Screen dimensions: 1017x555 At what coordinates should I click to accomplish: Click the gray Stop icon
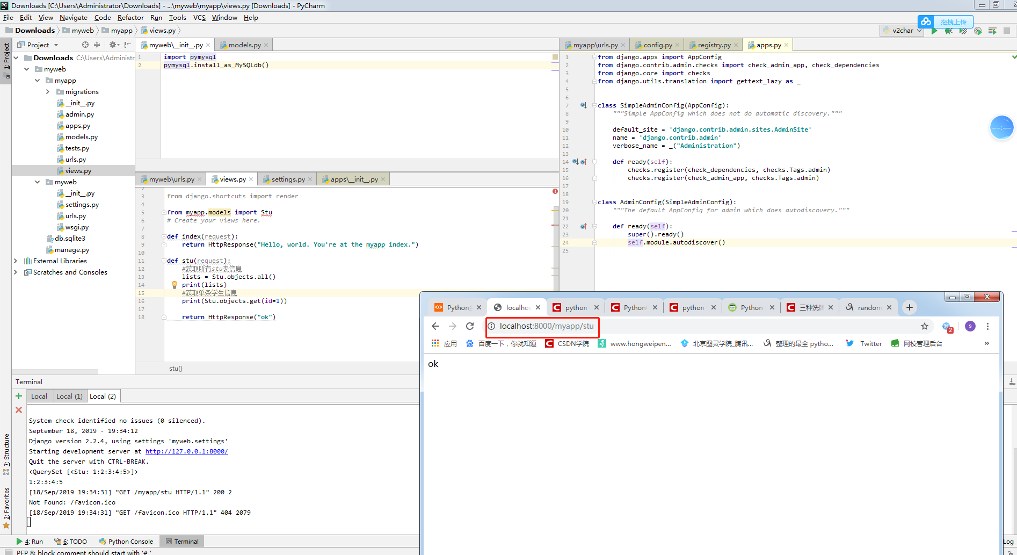tap(1007, 31)
